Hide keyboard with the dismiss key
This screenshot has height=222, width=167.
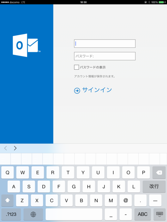[x=159, y=214]
